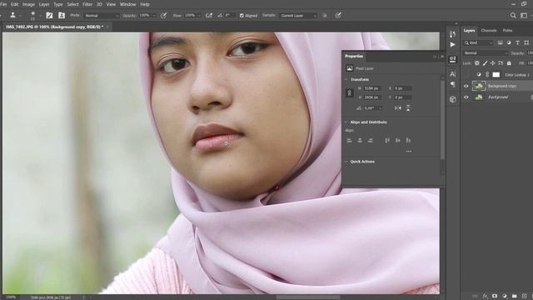This screenshot has height=300, width=533.
Task: Collapse the Transform section
Action: (x=346, y=80)
